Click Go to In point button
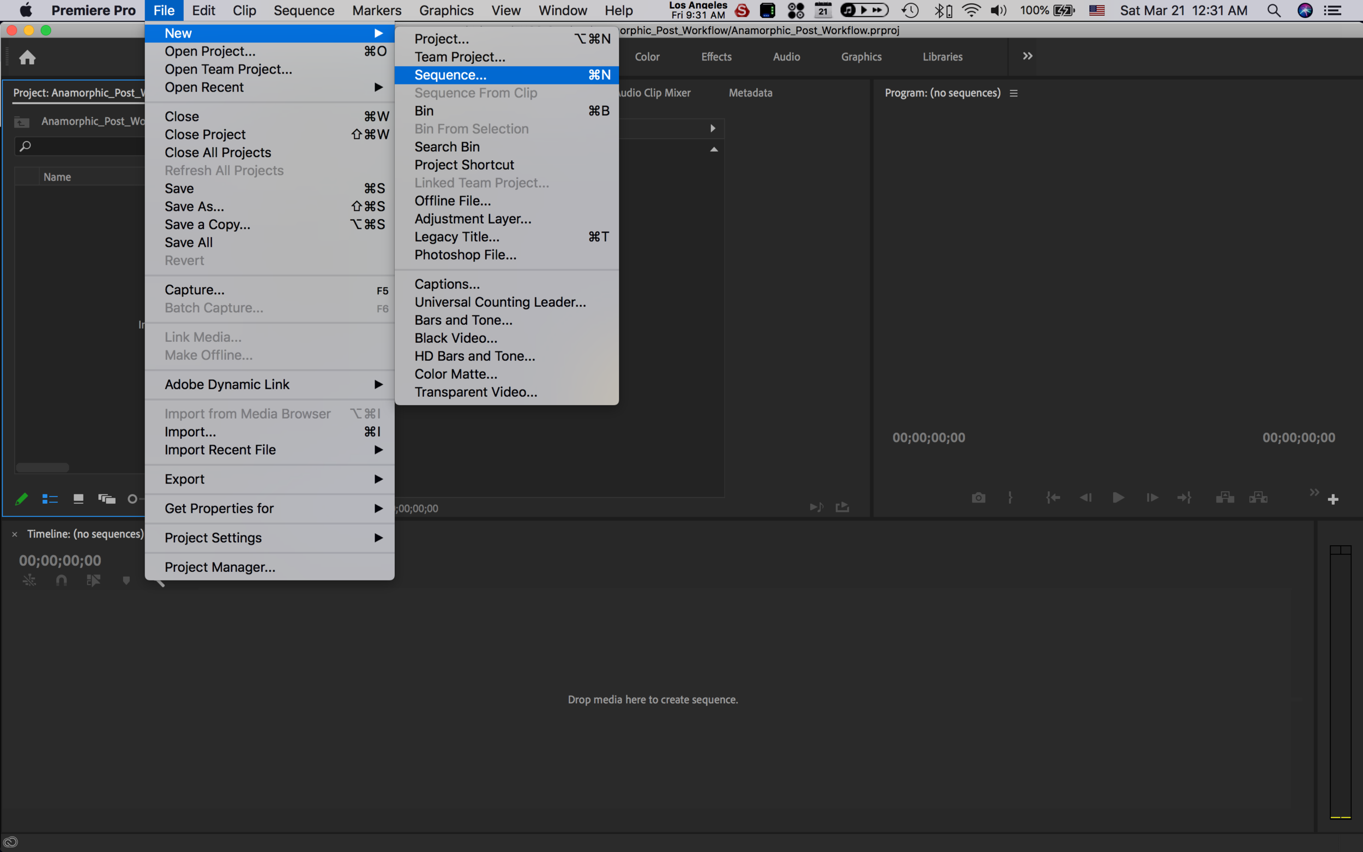 pos(1053,498)
